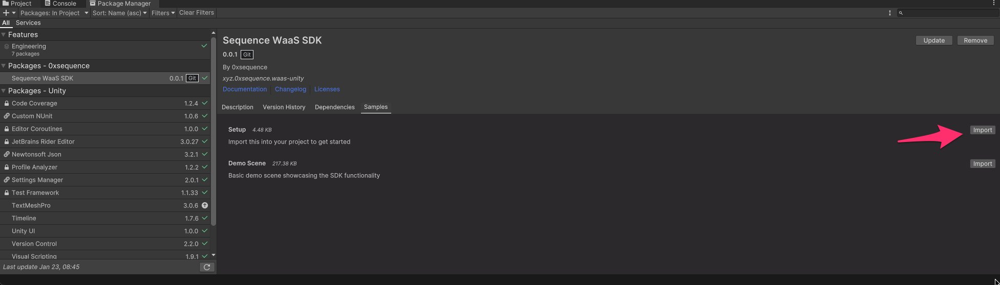Open the Dependencies tab
1000x285 pixels.
pos(335,107)
